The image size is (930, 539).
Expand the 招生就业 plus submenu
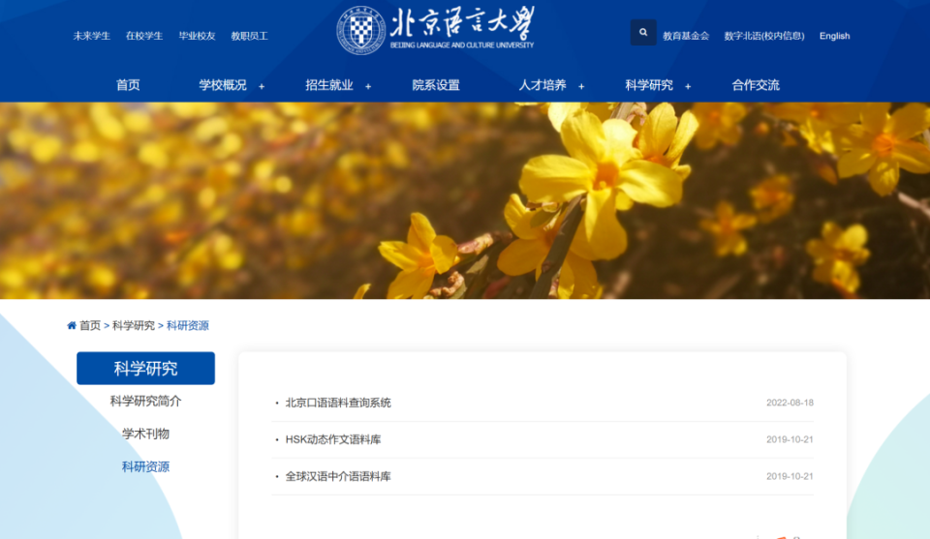tap(368, 86)
